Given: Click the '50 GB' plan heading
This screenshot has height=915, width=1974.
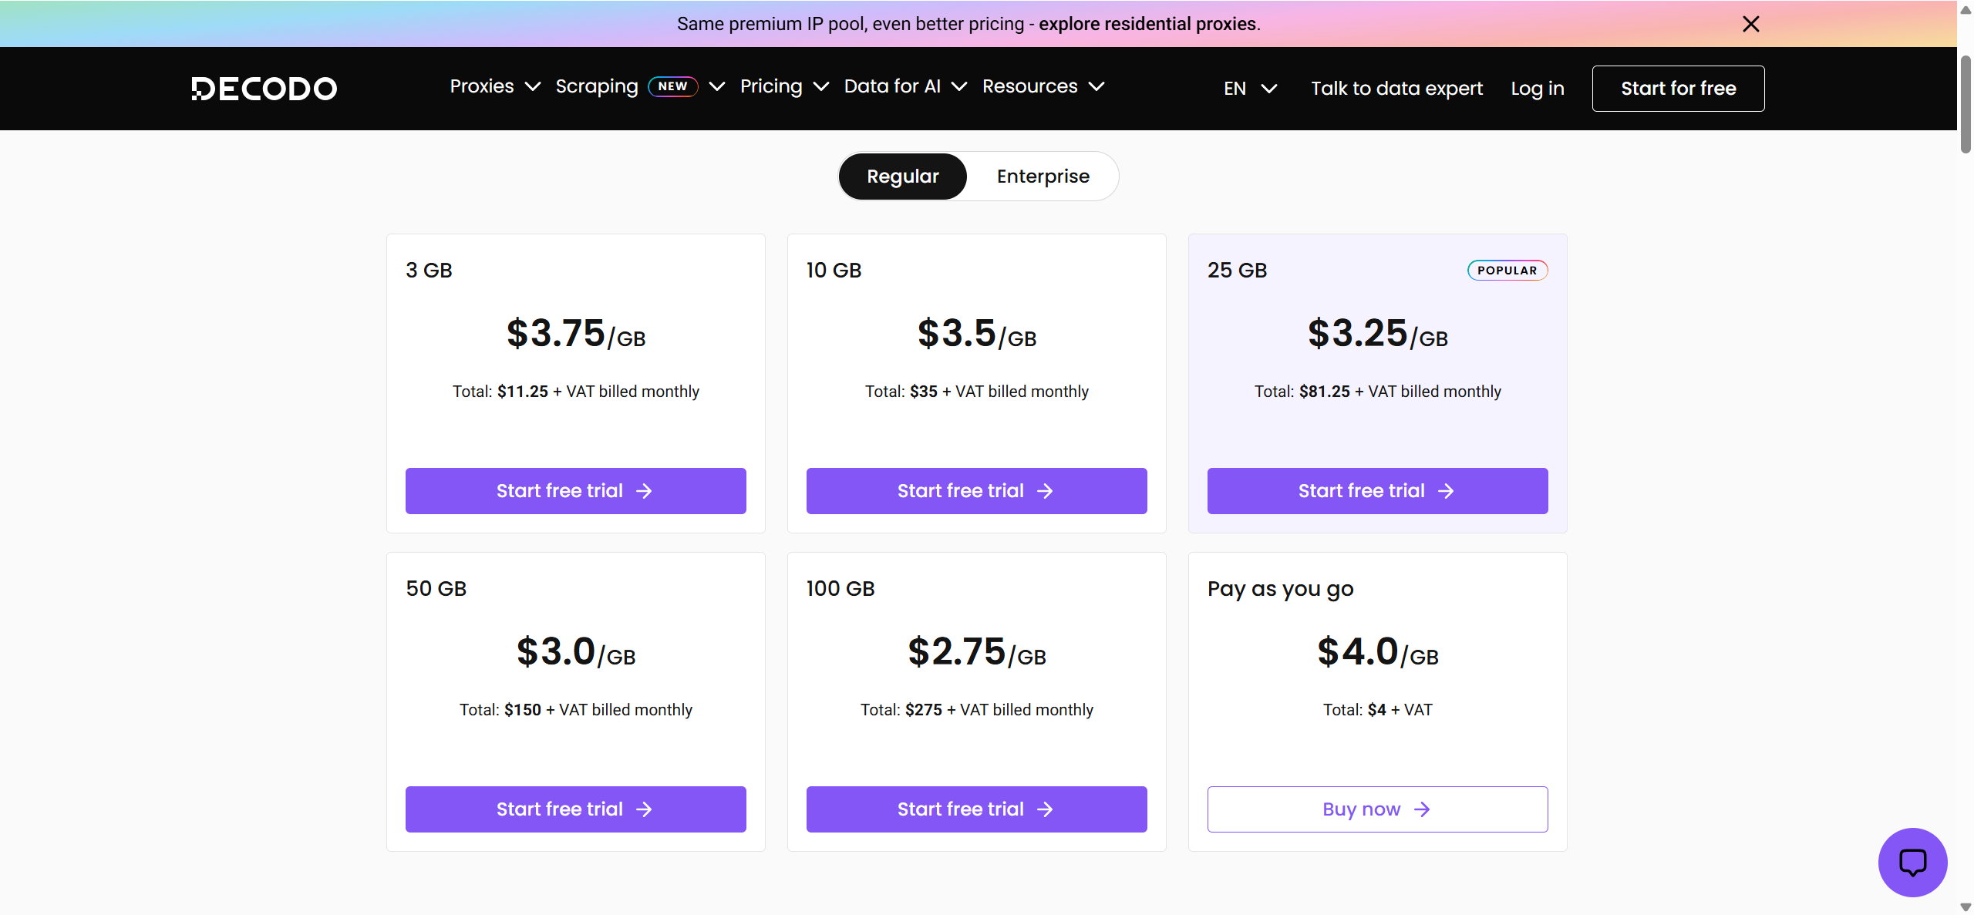Looking at the screenshot, I should pyautogui.click(x=436, y=589).
